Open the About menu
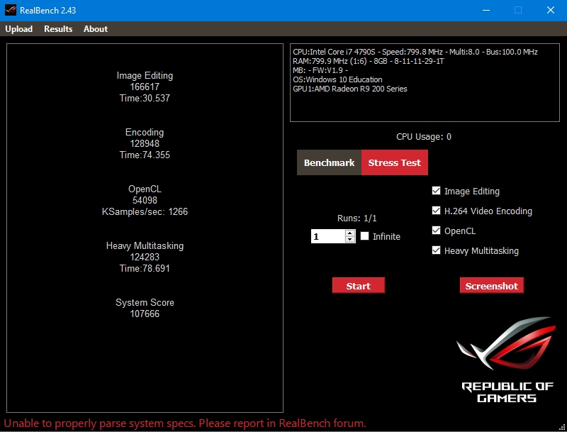Screen dimensions: 567x432 (x=96, y=29)
